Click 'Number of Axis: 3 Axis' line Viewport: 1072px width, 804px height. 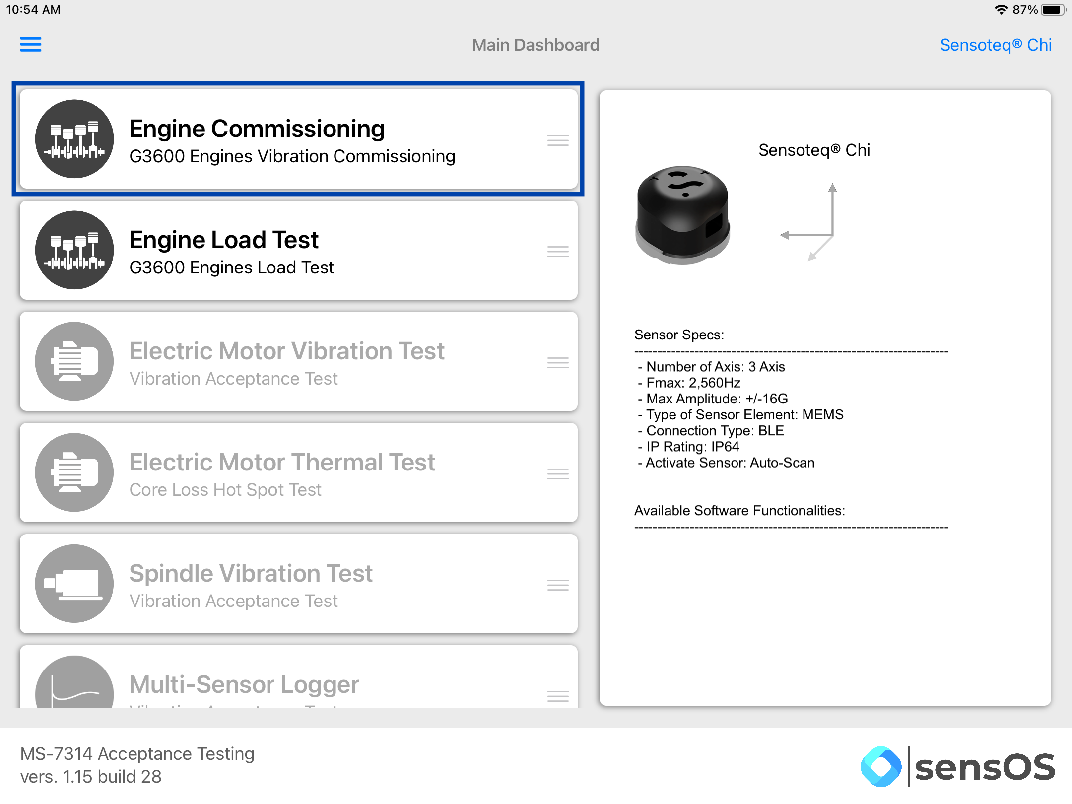point(712,367)
